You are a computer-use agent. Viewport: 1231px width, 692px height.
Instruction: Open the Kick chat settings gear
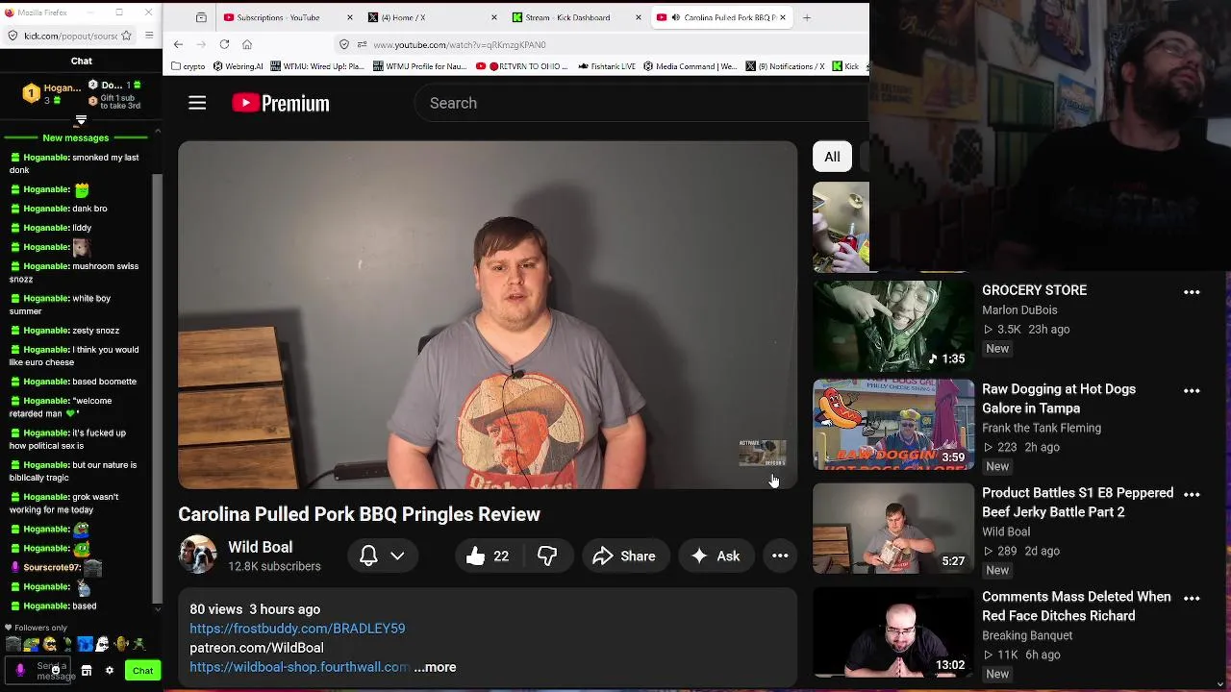[x=109, y=671]
